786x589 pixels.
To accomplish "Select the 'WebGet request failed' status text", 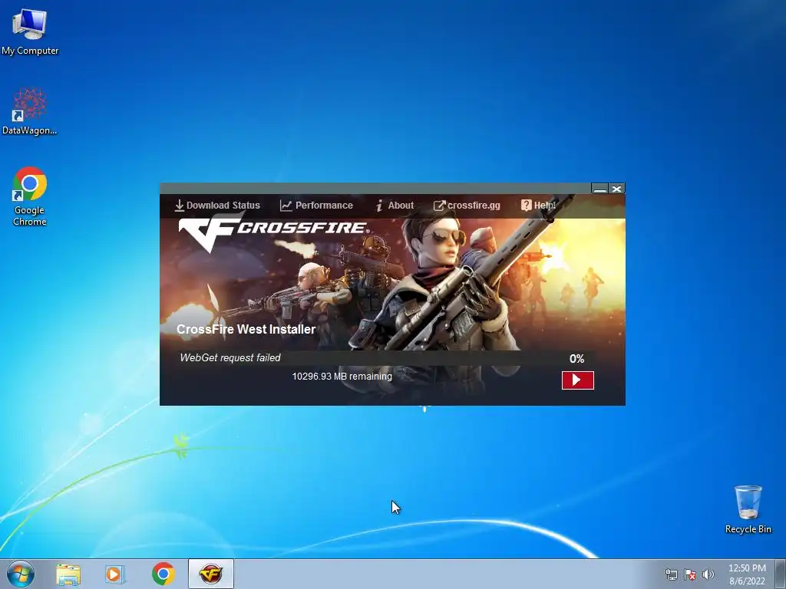I will click(230, 357).
